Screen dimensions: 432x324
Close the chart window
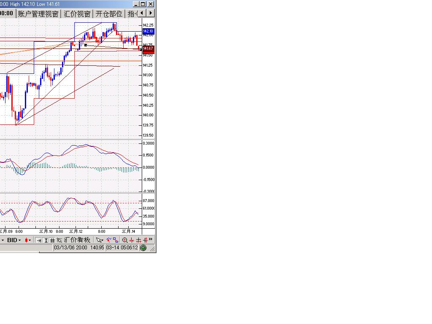coord(151,4)
